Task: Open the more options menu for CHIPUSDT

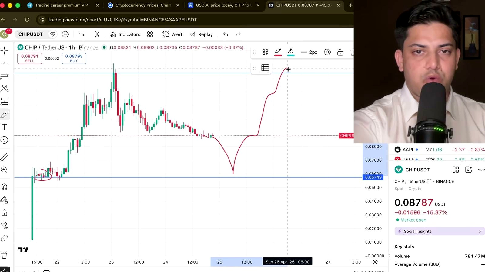Action: click(x=481, y=170)
